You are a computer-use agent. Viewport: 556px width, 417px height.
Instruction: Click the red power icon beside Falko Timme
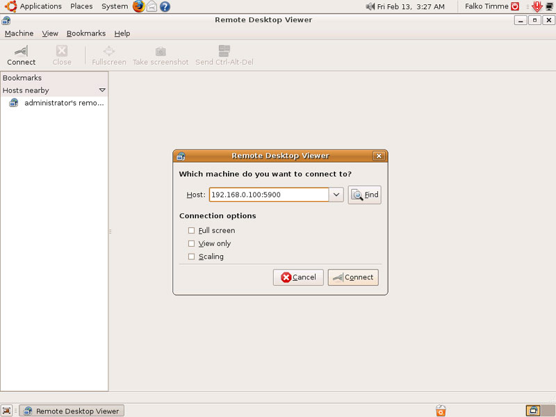coord(515,6)
